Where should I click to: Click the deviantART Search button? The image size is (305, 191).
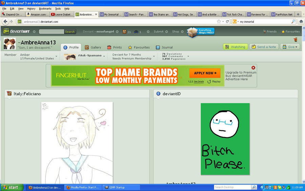[x=70, y=32]
